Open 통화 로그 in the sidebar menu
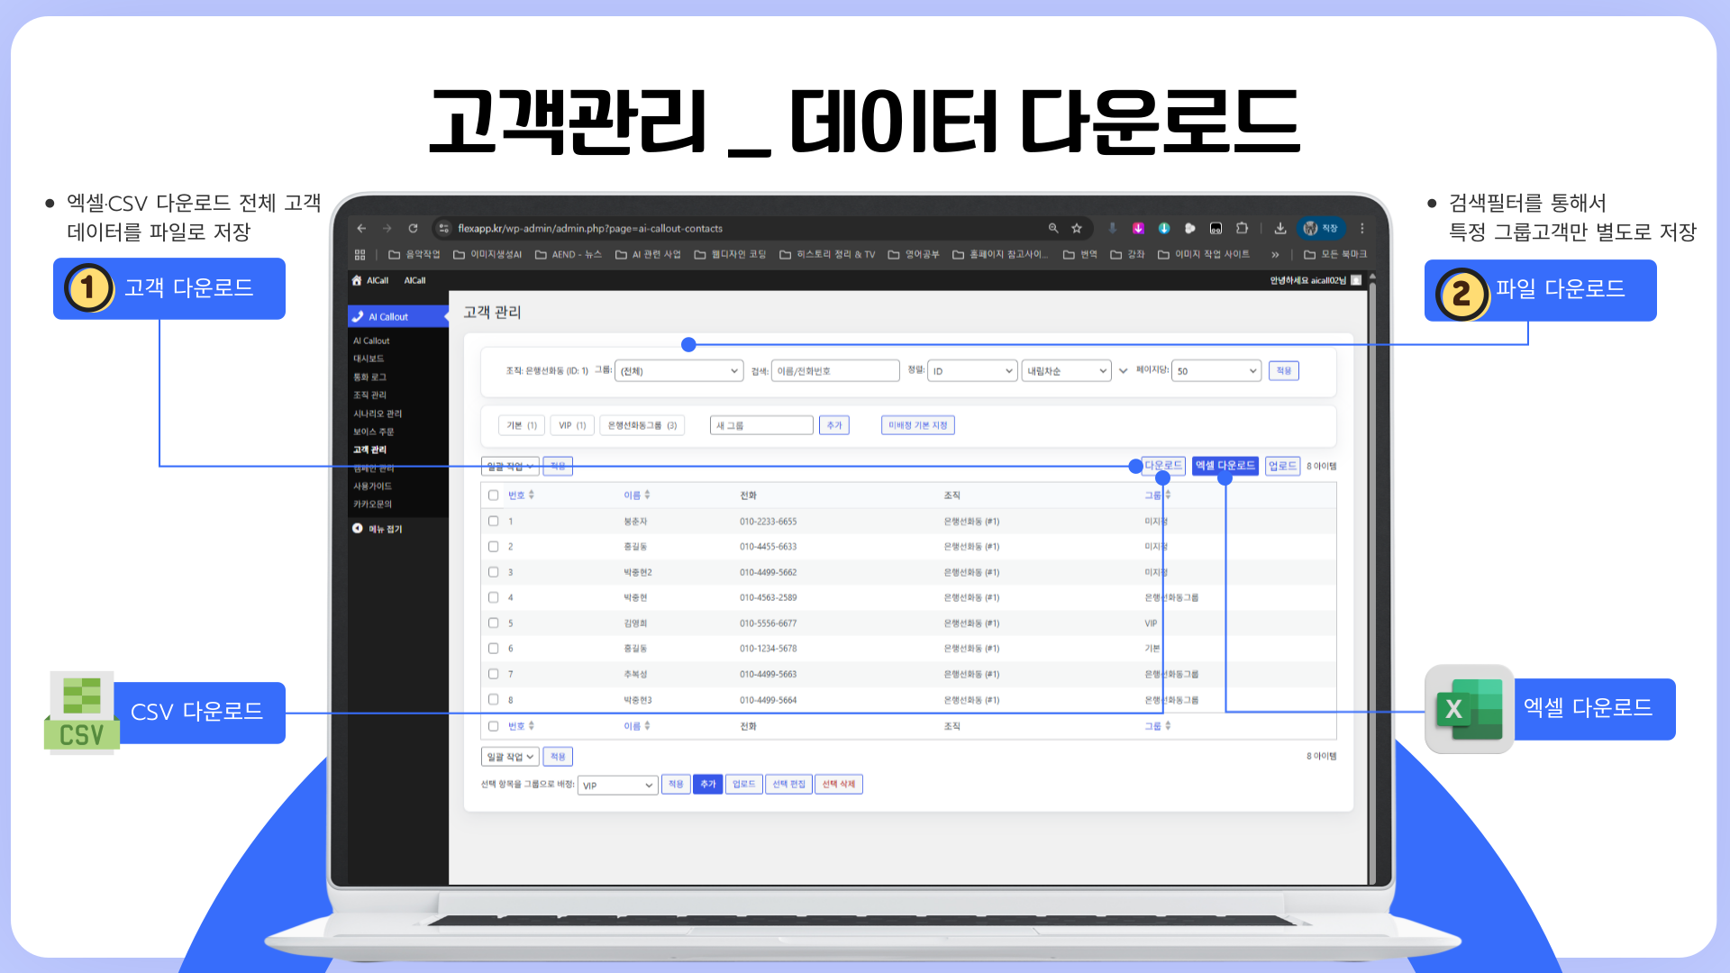Viewport: 1730px width, 973px height. coord(369,377)
